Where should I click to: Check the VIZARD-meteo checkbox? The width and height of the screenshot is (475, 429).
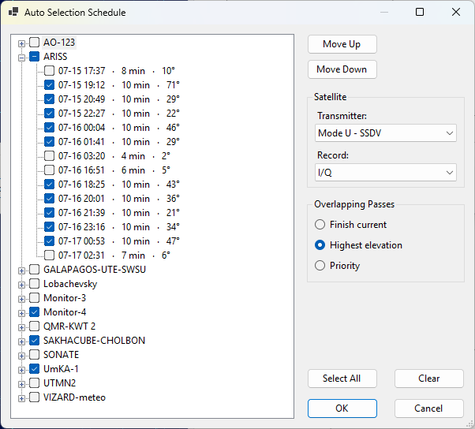pos(35,397)
